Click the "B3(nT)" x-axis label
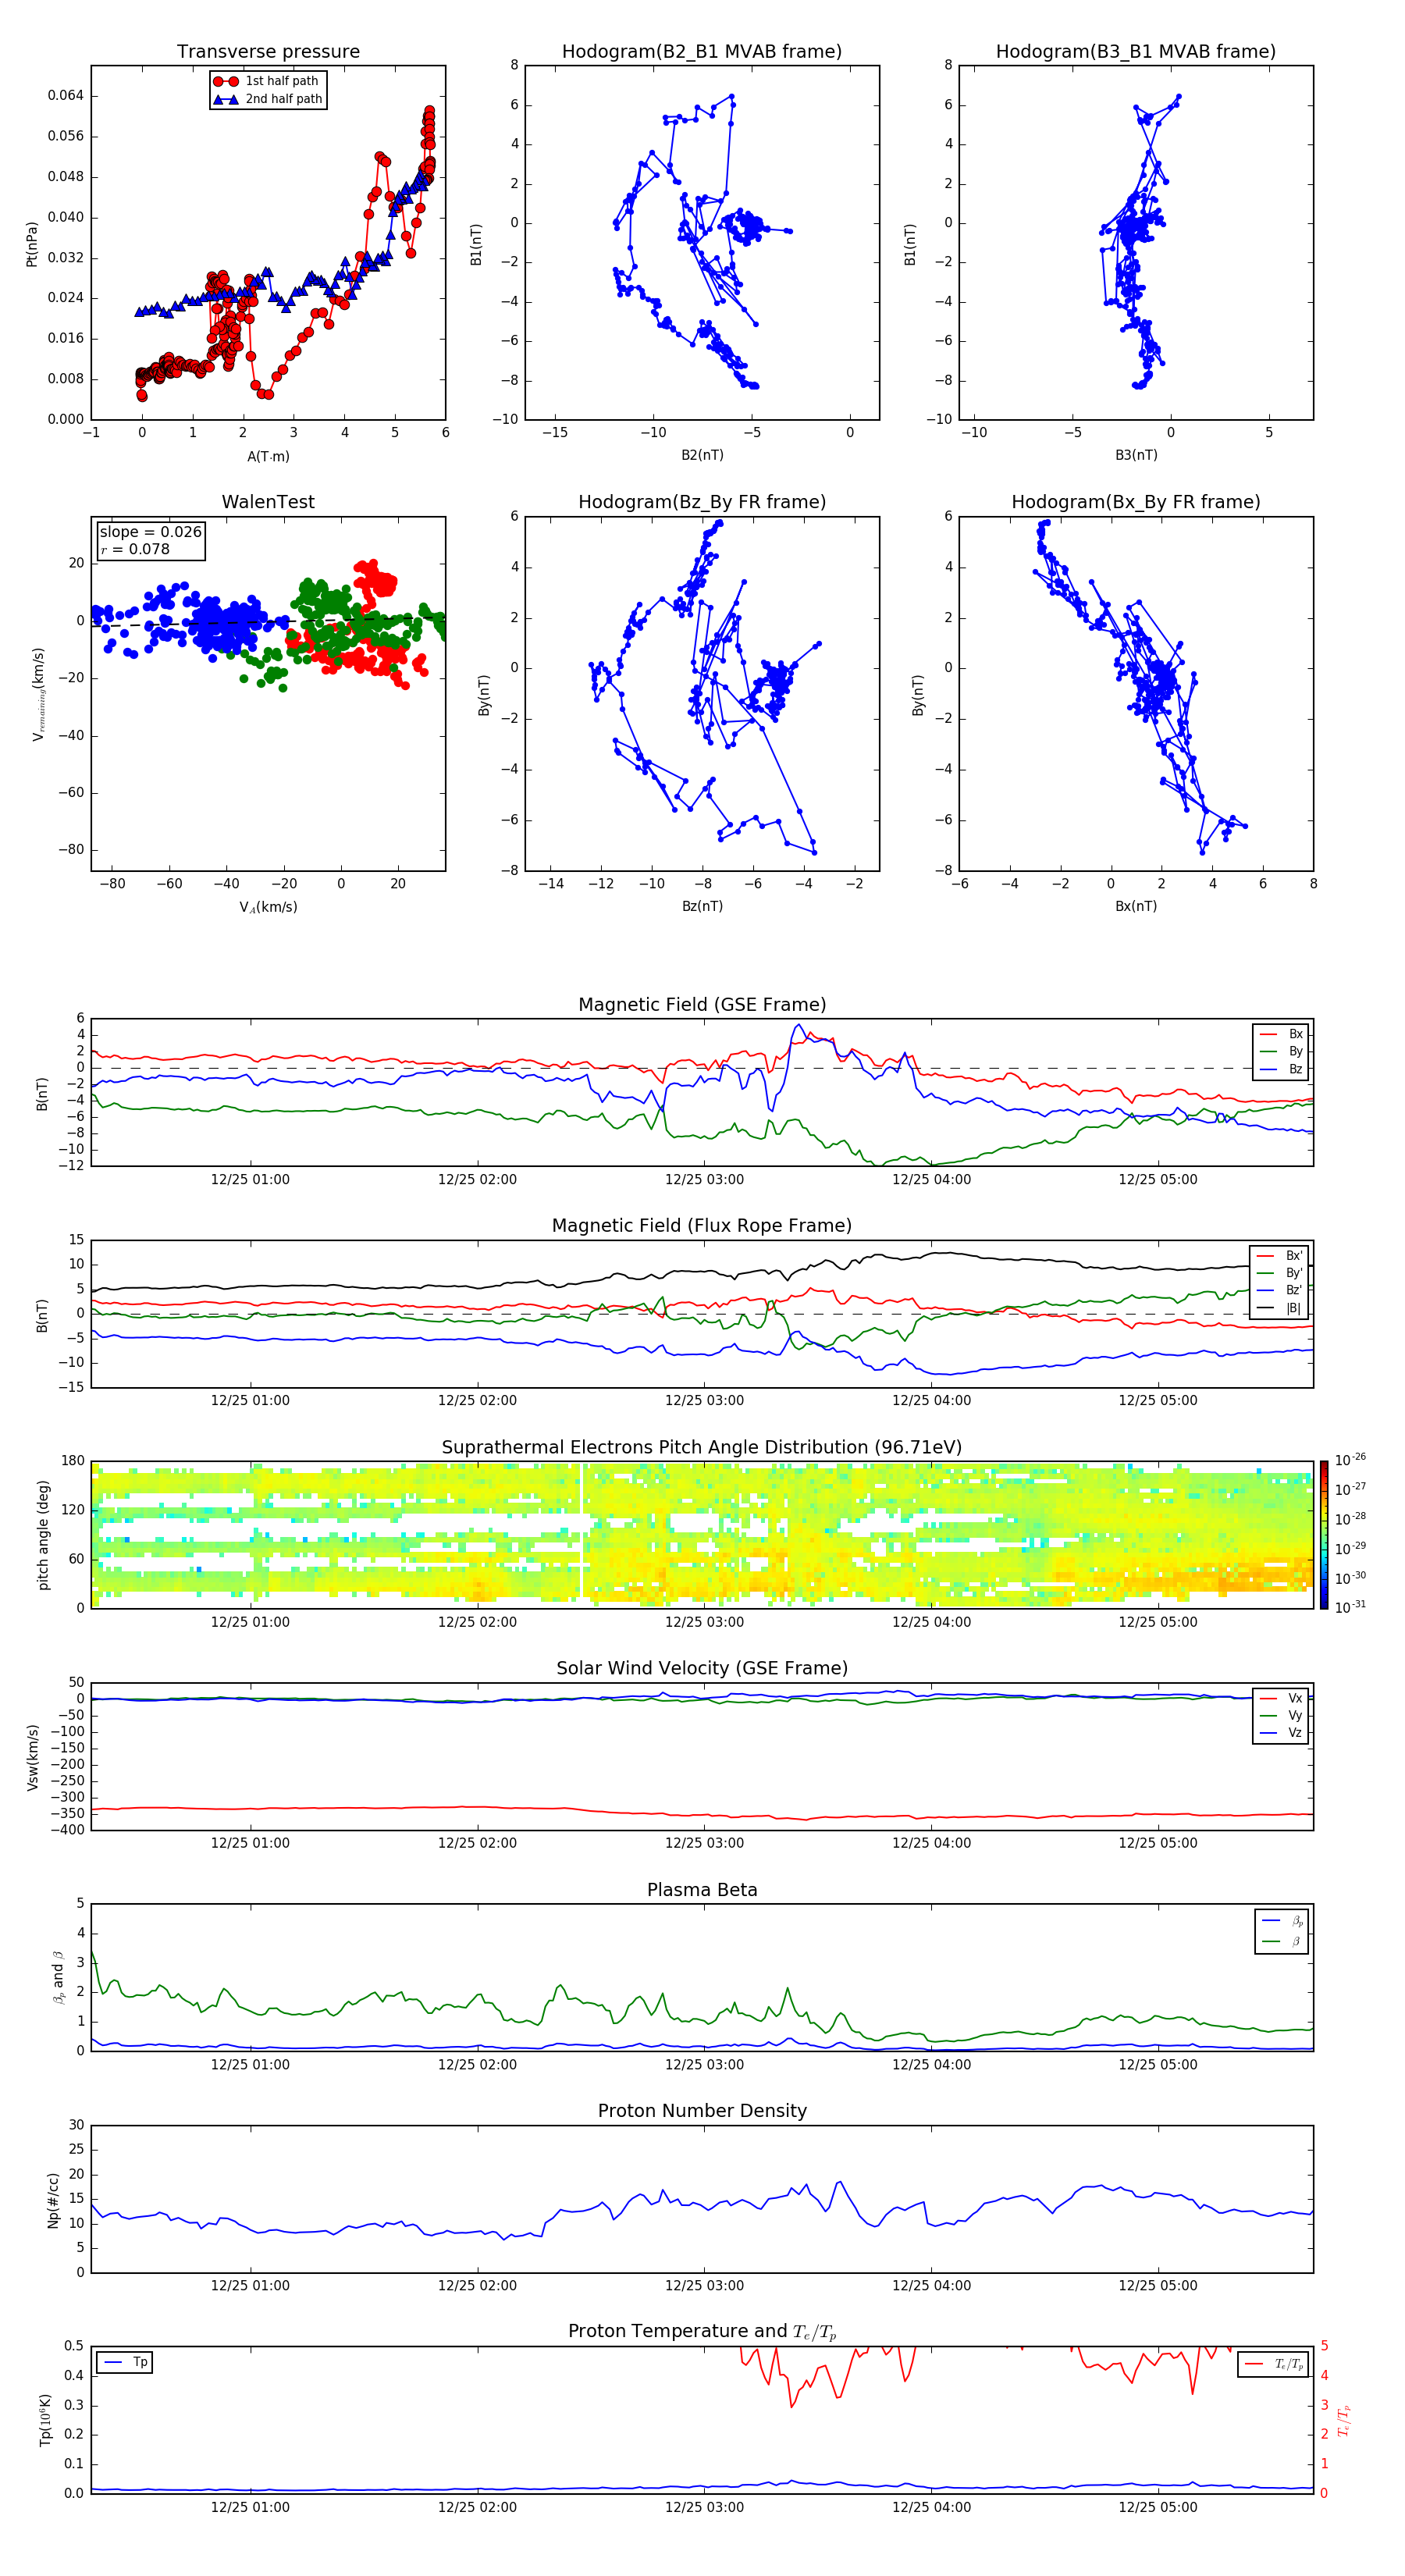 [x=1136, y=455]
